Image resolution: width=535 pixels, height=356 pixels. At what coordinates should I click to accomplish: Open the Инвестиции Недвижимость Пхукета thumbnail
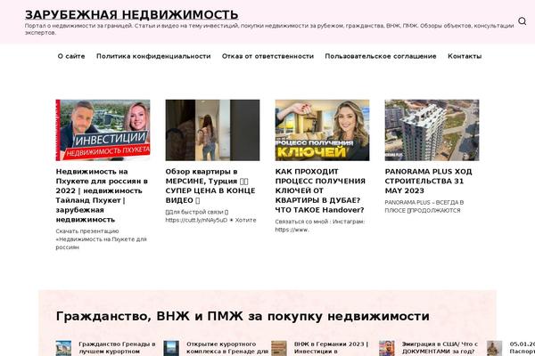103,130
